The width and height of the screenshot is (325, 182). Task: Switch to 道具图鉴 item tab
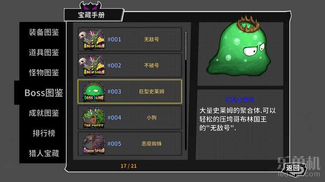click(x=44, y=53)
